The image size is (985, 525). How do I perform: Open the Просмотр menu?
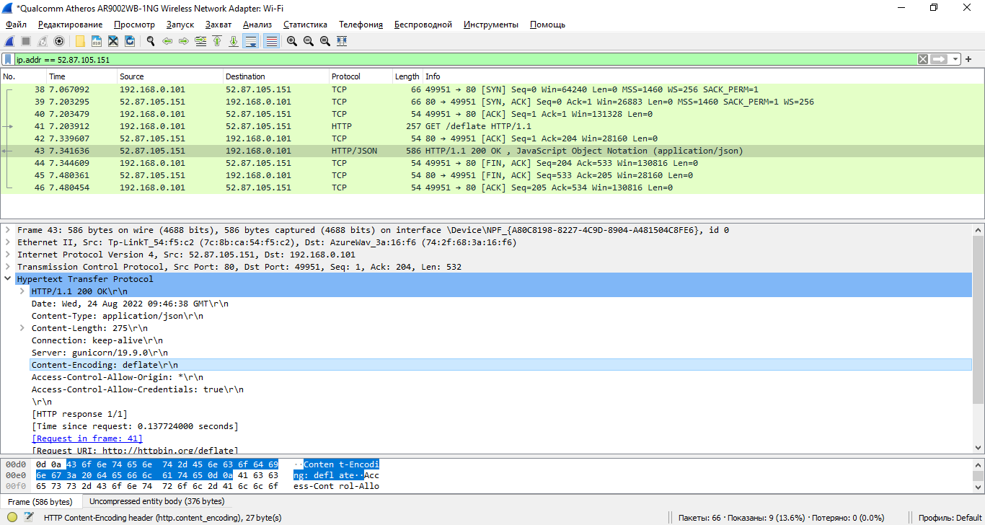[x=134, y=25]
